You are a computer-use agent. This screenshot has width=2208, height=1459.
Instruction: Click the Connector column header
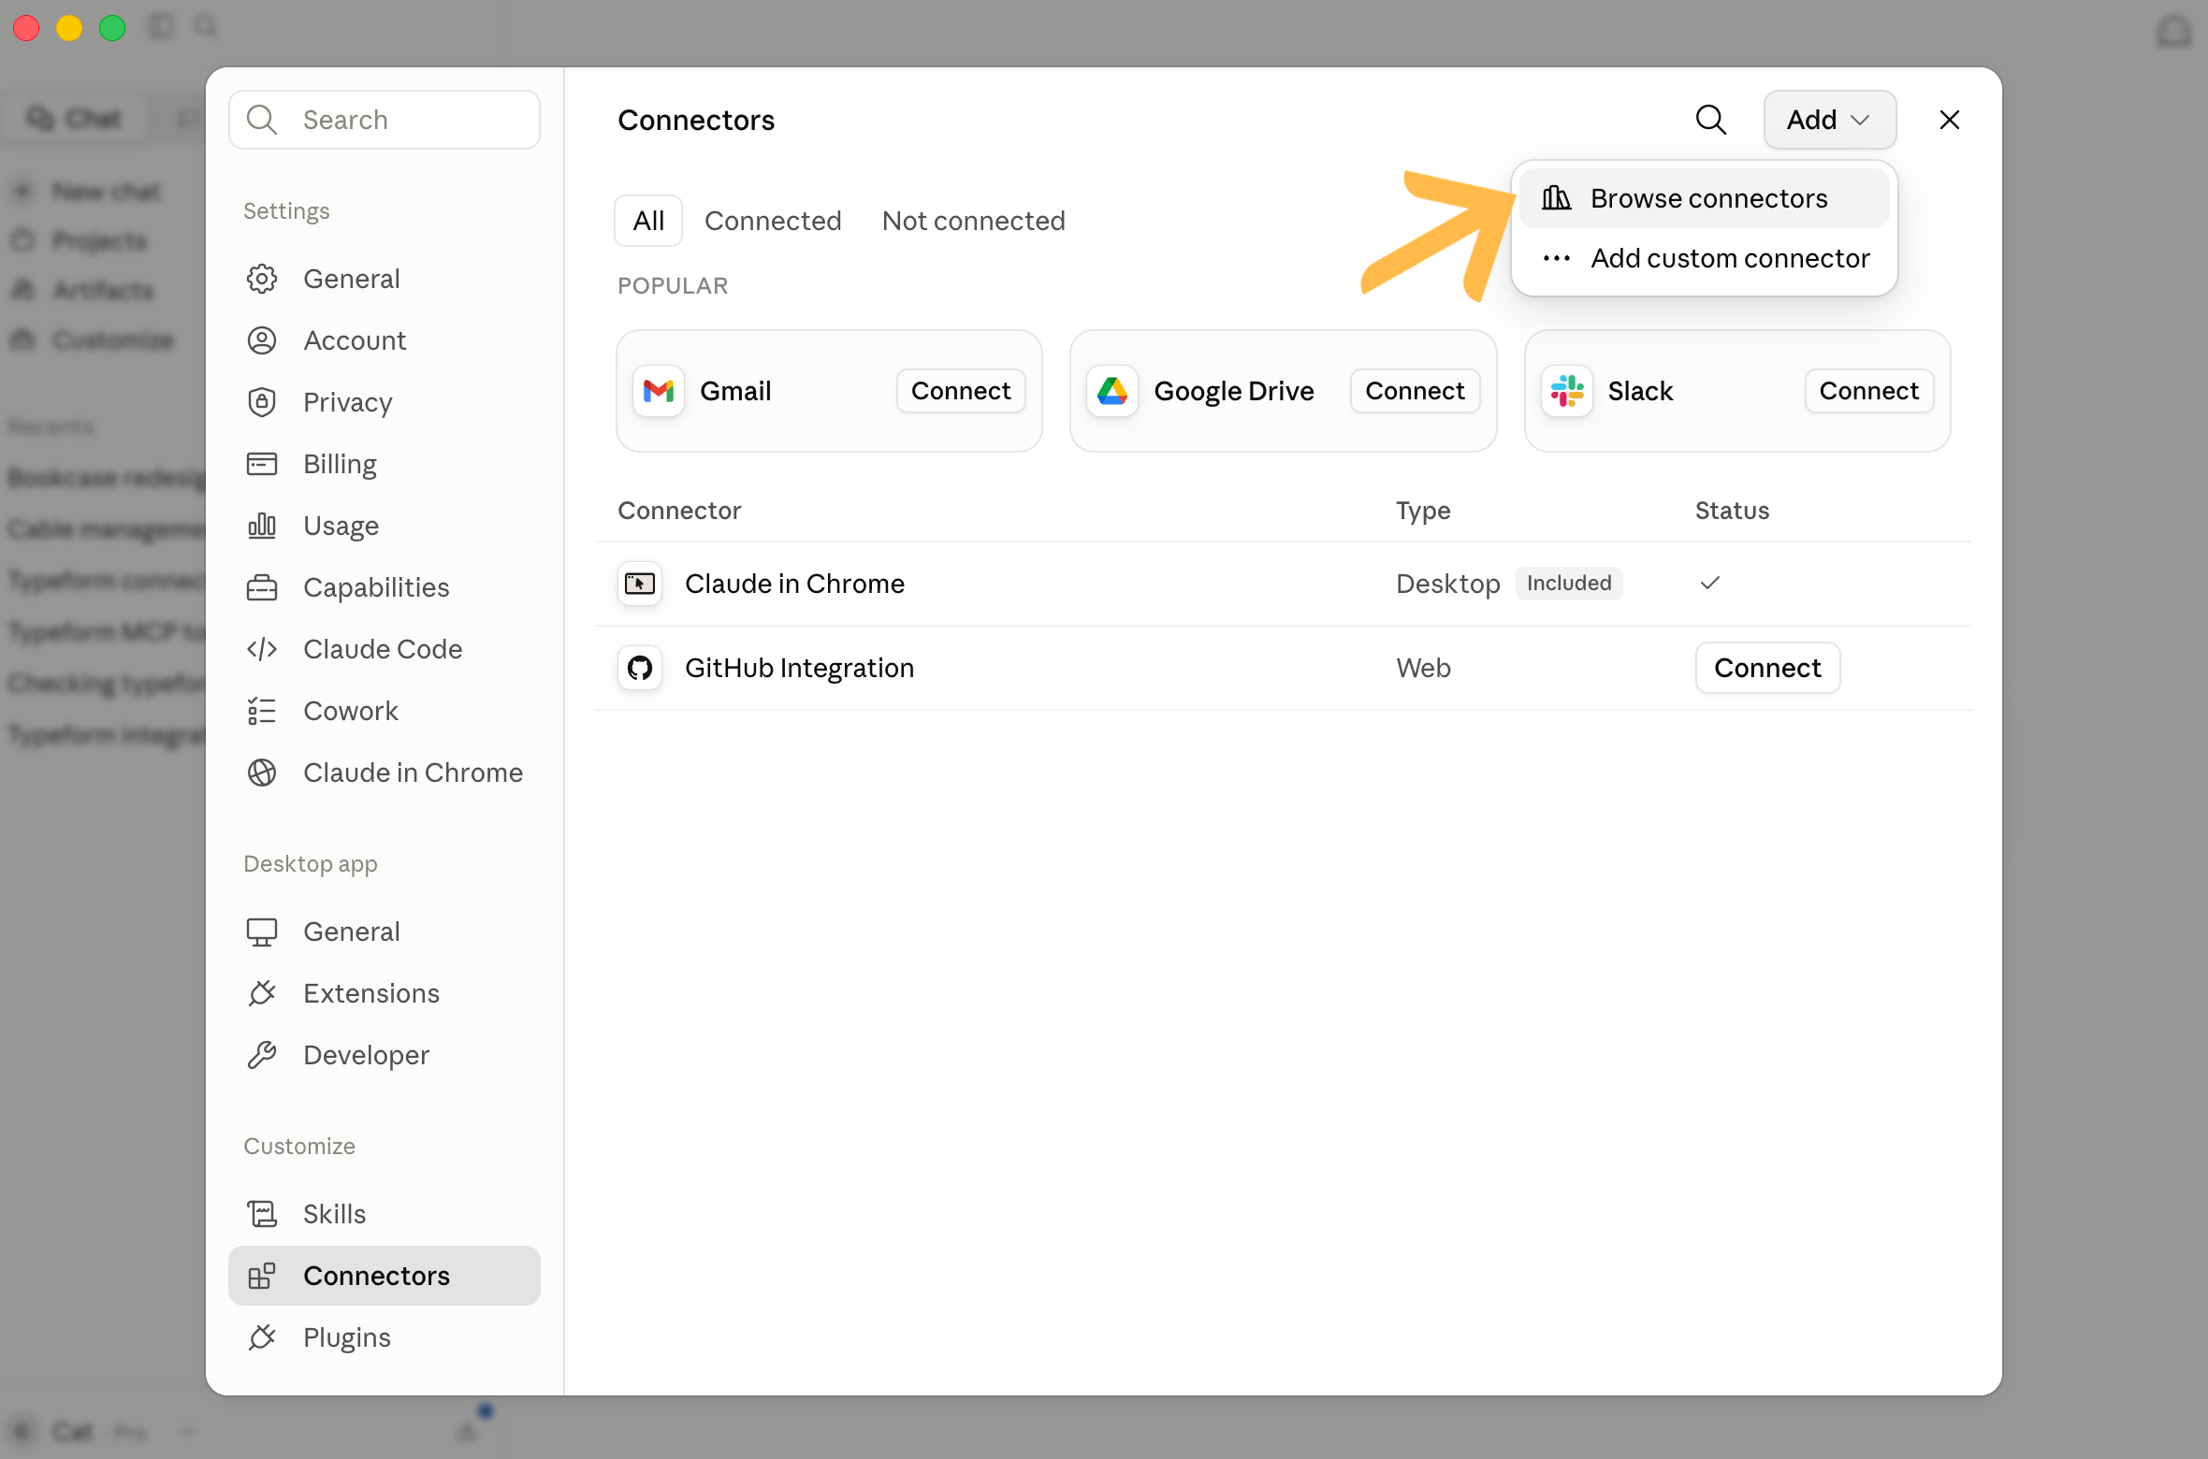679,511
